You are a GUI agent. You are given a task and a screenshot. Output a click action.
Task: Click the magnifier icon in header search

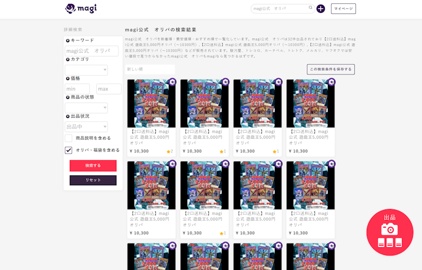[x=311, y=8]
